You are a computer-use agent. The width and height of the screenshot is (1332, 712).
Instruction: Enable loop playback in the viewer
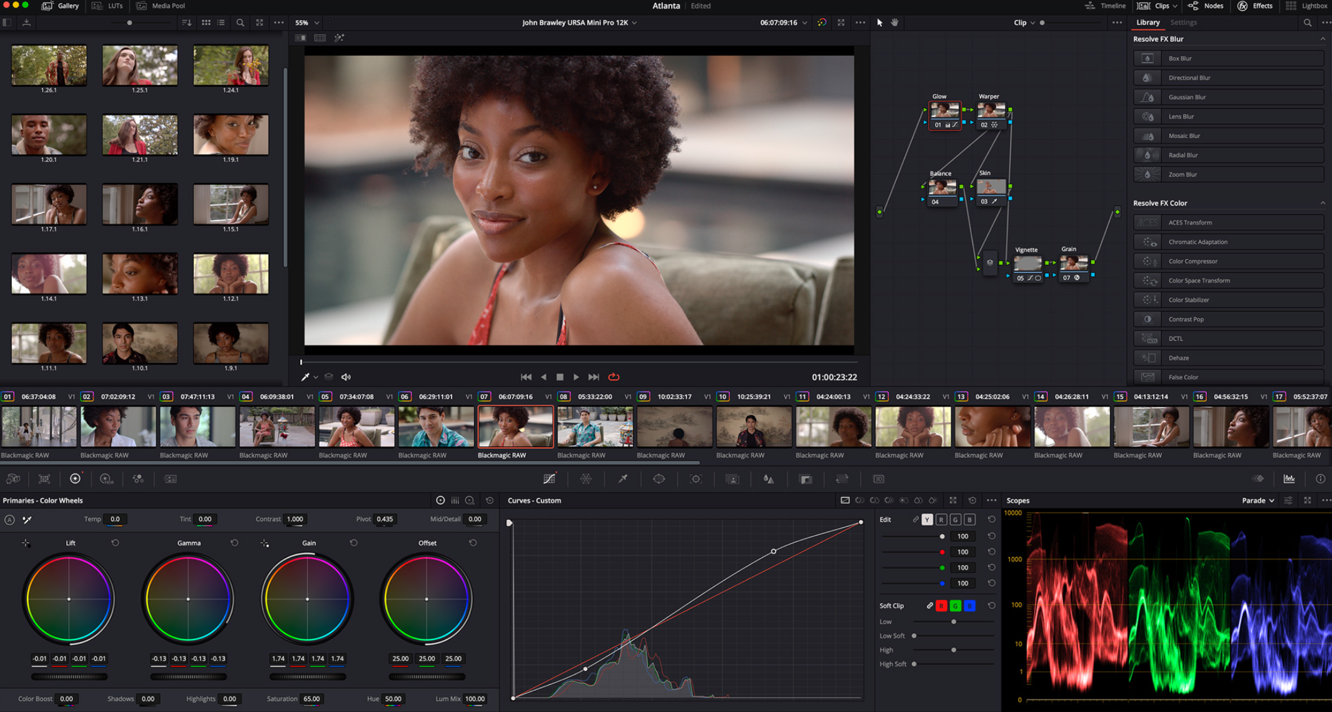coord(613,377)
